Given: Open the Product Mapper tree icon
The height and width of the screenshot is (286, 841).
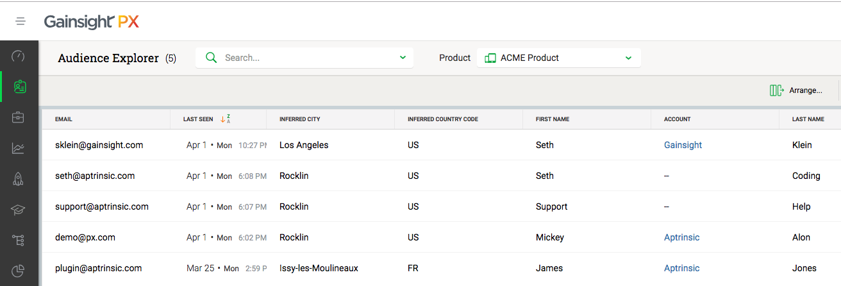Looking at the screenshot, I should point(19,240).
